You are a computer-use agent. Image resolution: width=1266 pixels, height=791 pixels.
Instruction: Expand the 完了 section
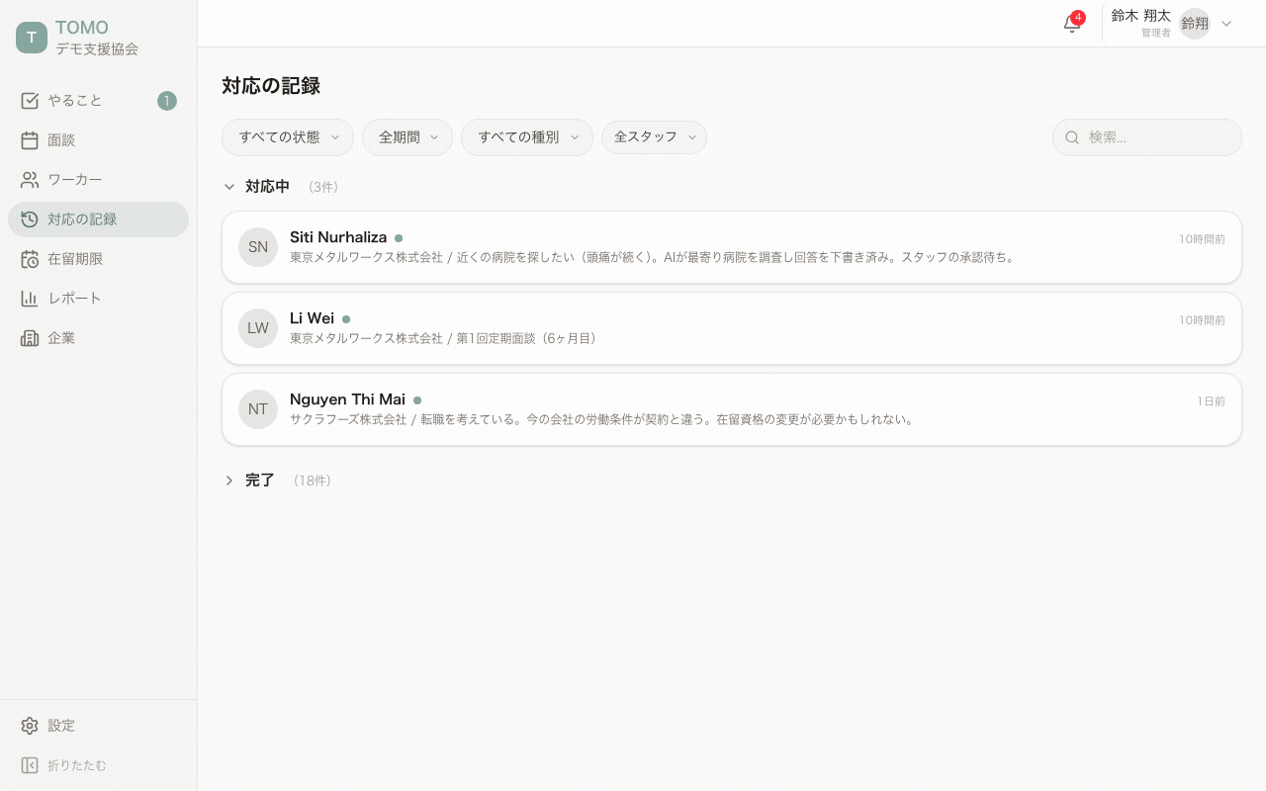coord(260,480)
